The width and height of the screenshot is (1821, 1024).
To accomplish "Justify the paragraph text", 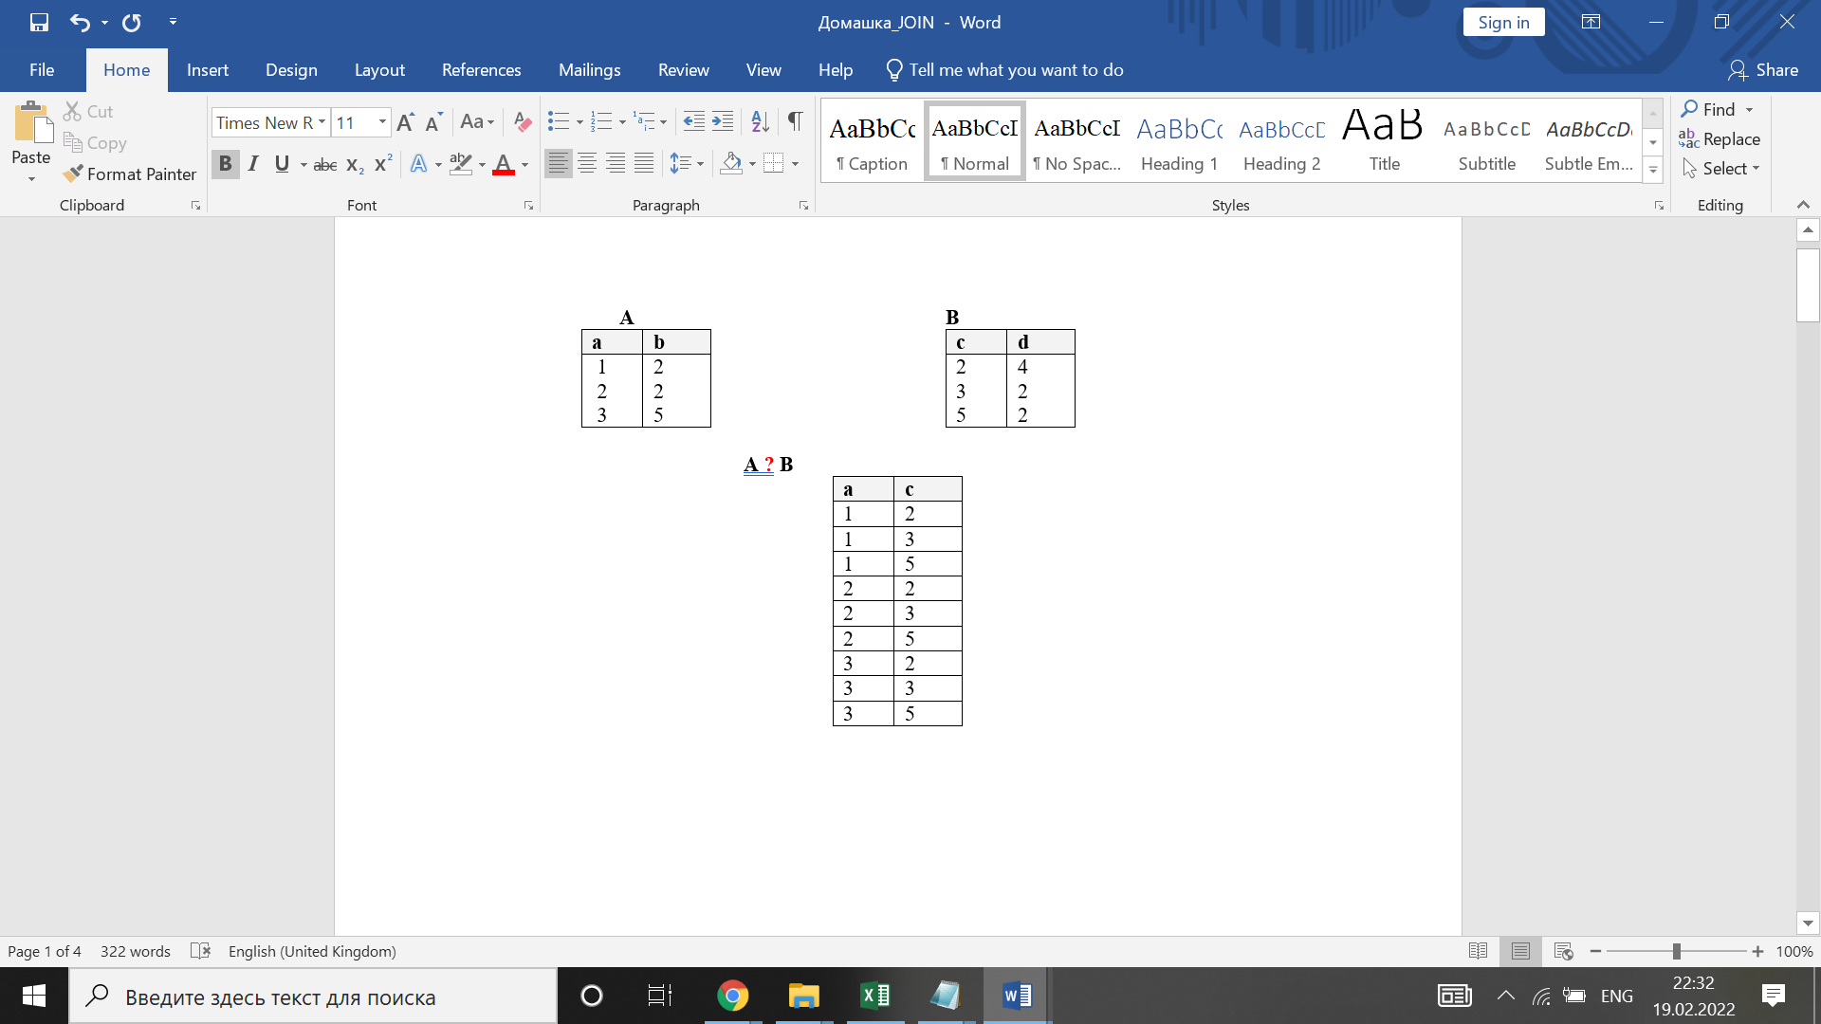I will tap(644, 164).
